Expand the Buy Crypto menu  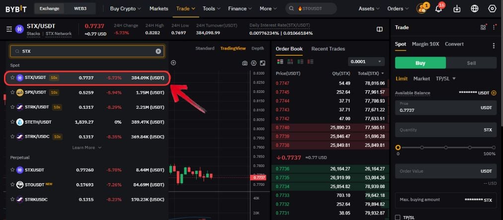click(x=126, y=8)
